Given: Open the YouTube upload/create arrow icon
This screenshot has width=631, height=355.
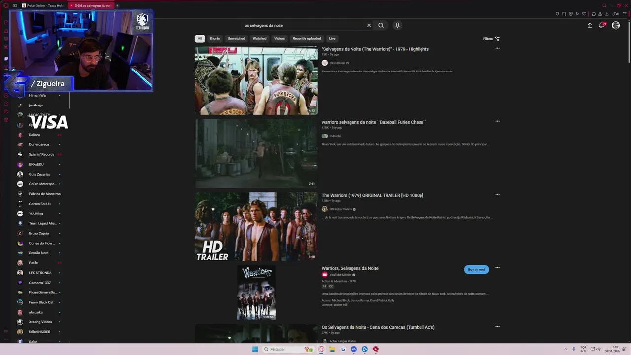Looking at the screenshot, I should point(590,25).
